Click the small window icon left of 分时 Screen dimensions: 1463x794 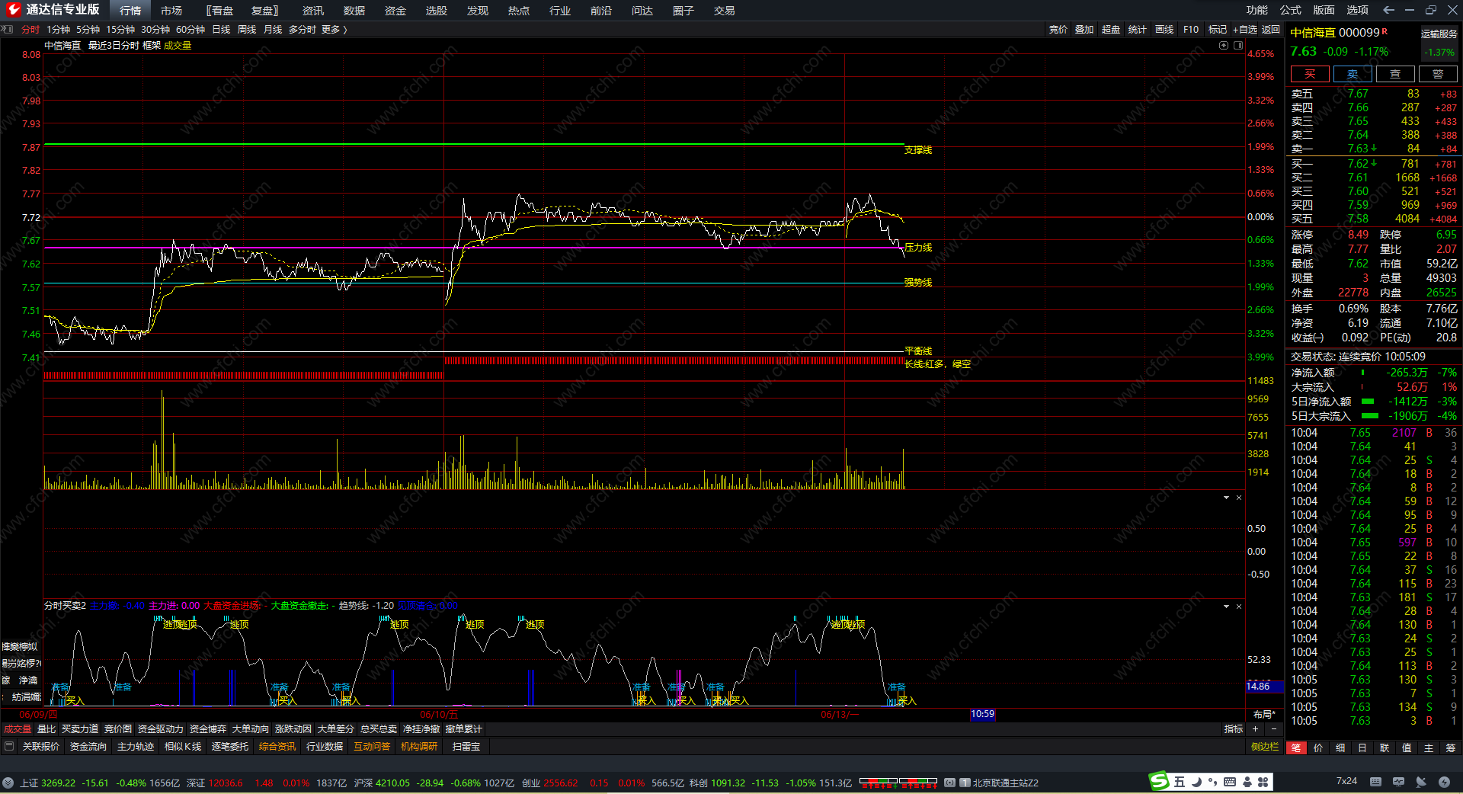[8, 30]
